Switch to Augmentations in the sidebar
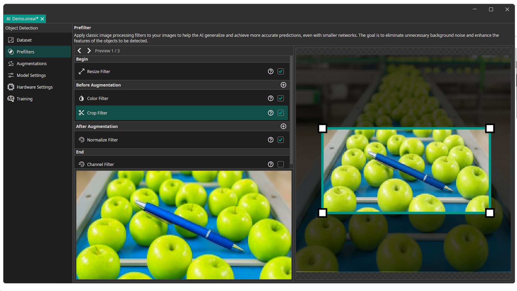Viewport: 517px width, 291px height. click(31, 63)
